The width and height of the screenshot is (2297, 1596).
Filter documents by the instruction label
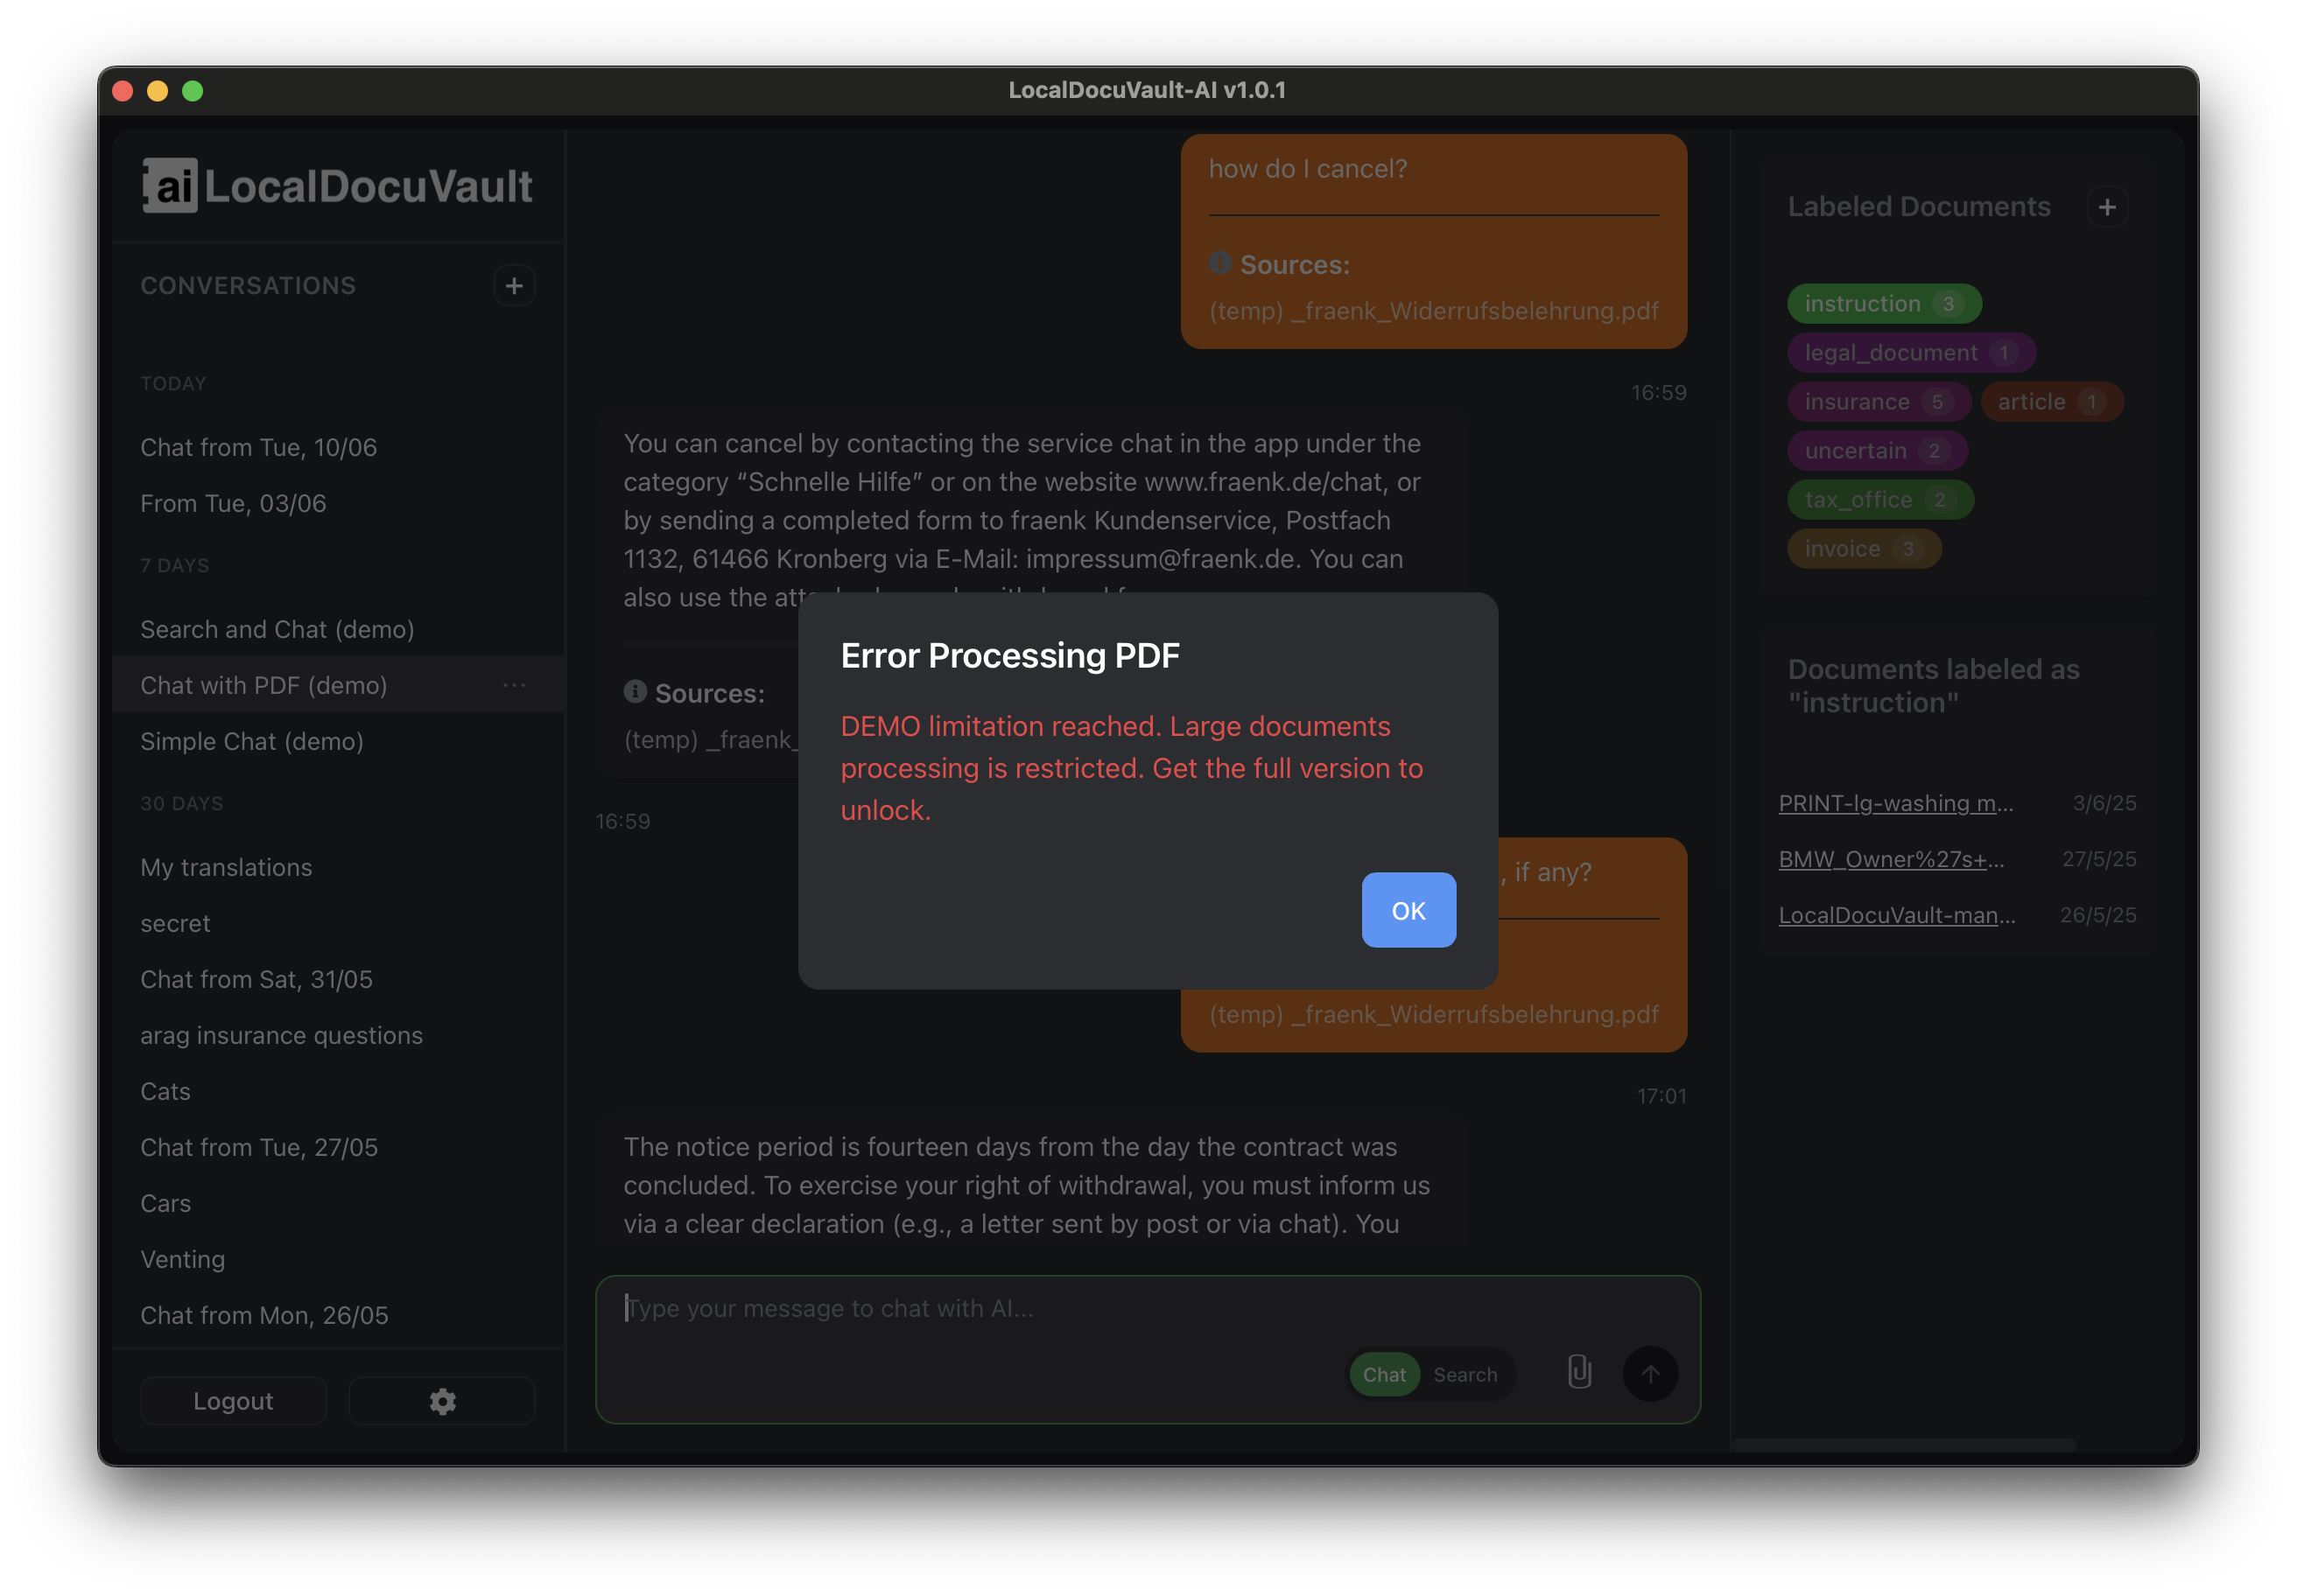(1883, 304)
